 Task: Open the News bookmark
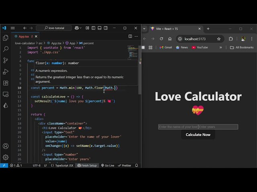coord(182,48)
